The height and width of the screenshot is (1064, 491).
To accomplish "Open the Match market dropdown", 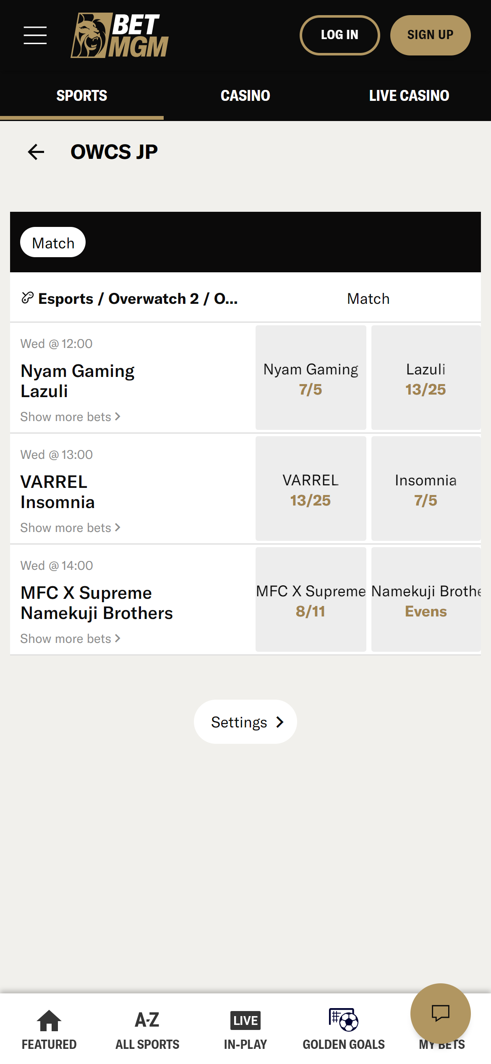I will click(368, 298).
